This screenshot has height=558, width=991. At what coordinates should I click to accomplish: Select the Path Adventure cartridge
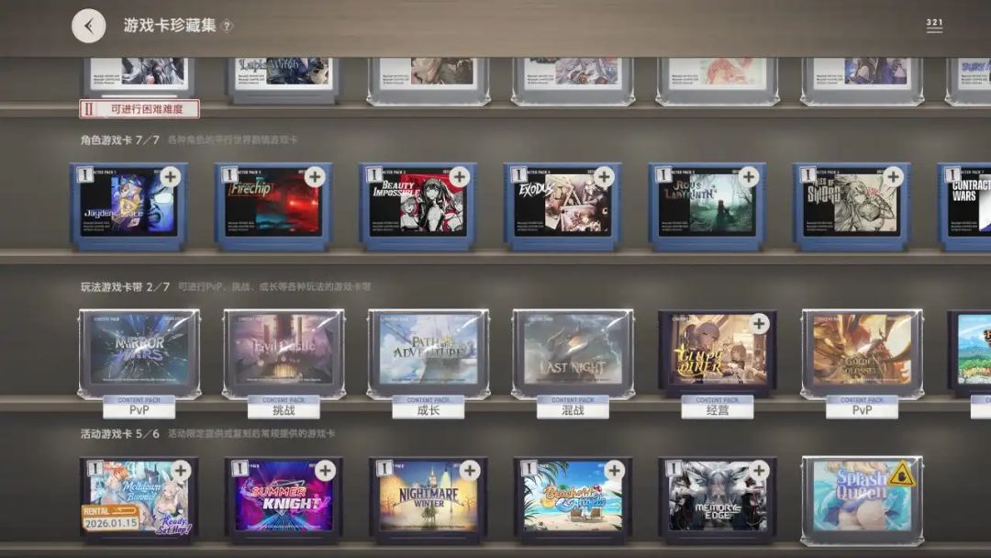point(429,353)
